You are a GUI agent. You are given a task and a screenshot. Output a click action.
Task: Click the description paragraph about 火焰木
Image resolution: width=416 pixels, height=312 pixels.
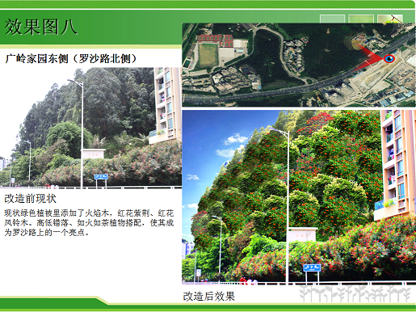click(89, 223)
